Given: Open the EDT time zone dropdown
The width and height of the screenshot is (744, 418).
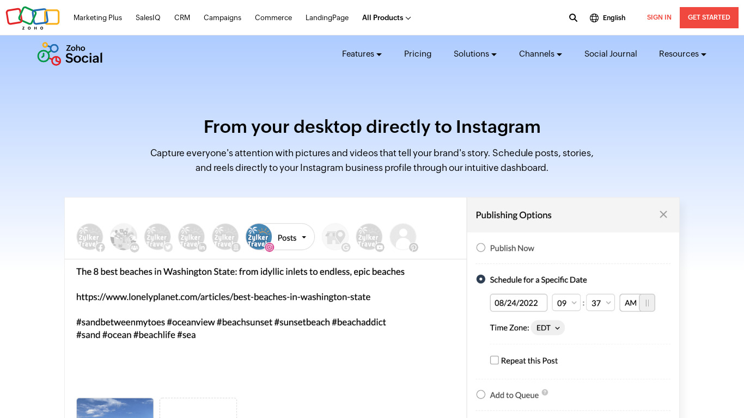Looking at the screenshot, I should pyautogui.click(x=548, y=328).
